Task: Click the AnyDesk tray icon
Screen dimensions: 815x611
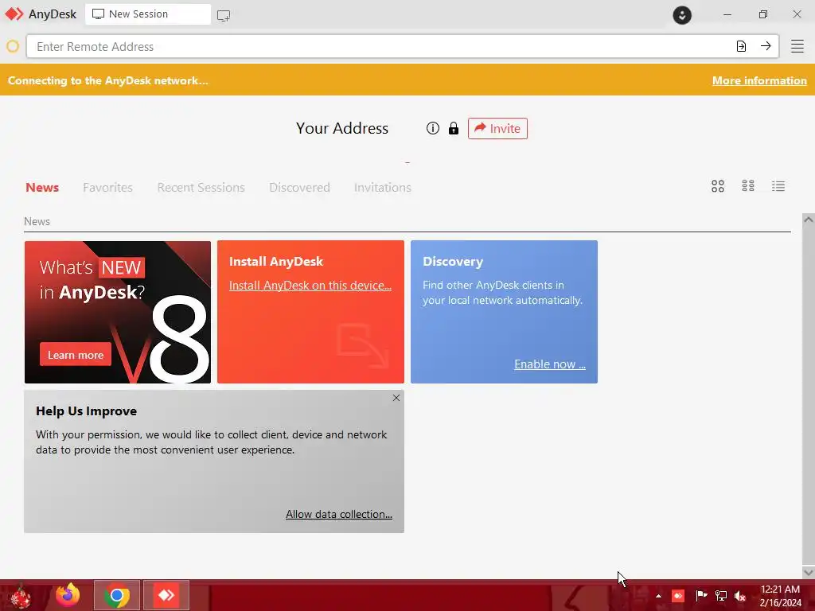Action: (x=678, y=595)
